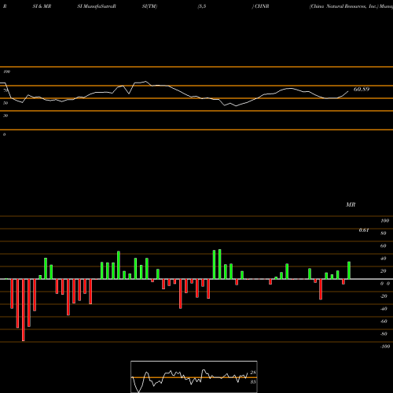The width and height of the screenshot is (393, 393).
Task: Click the 28 value in the mini chart
Action: pos(253,373)
